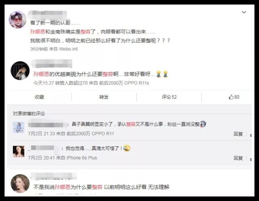
Task: Open the 评论 52 comments tab
Action: click(169, 97)
